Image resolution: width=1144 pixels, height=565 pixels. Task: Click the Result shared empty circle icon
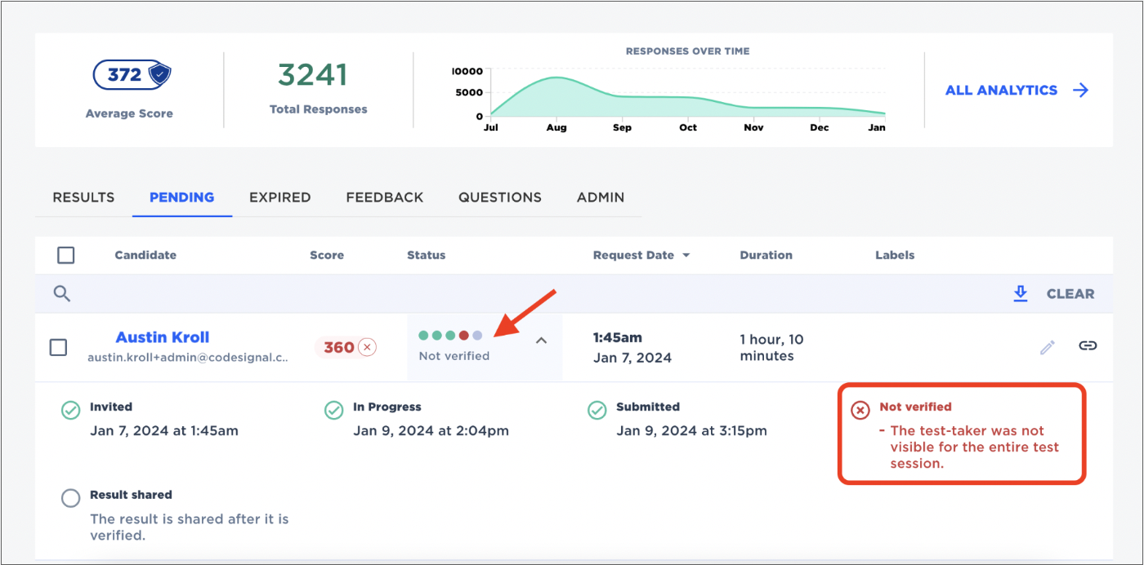[71, 498]
